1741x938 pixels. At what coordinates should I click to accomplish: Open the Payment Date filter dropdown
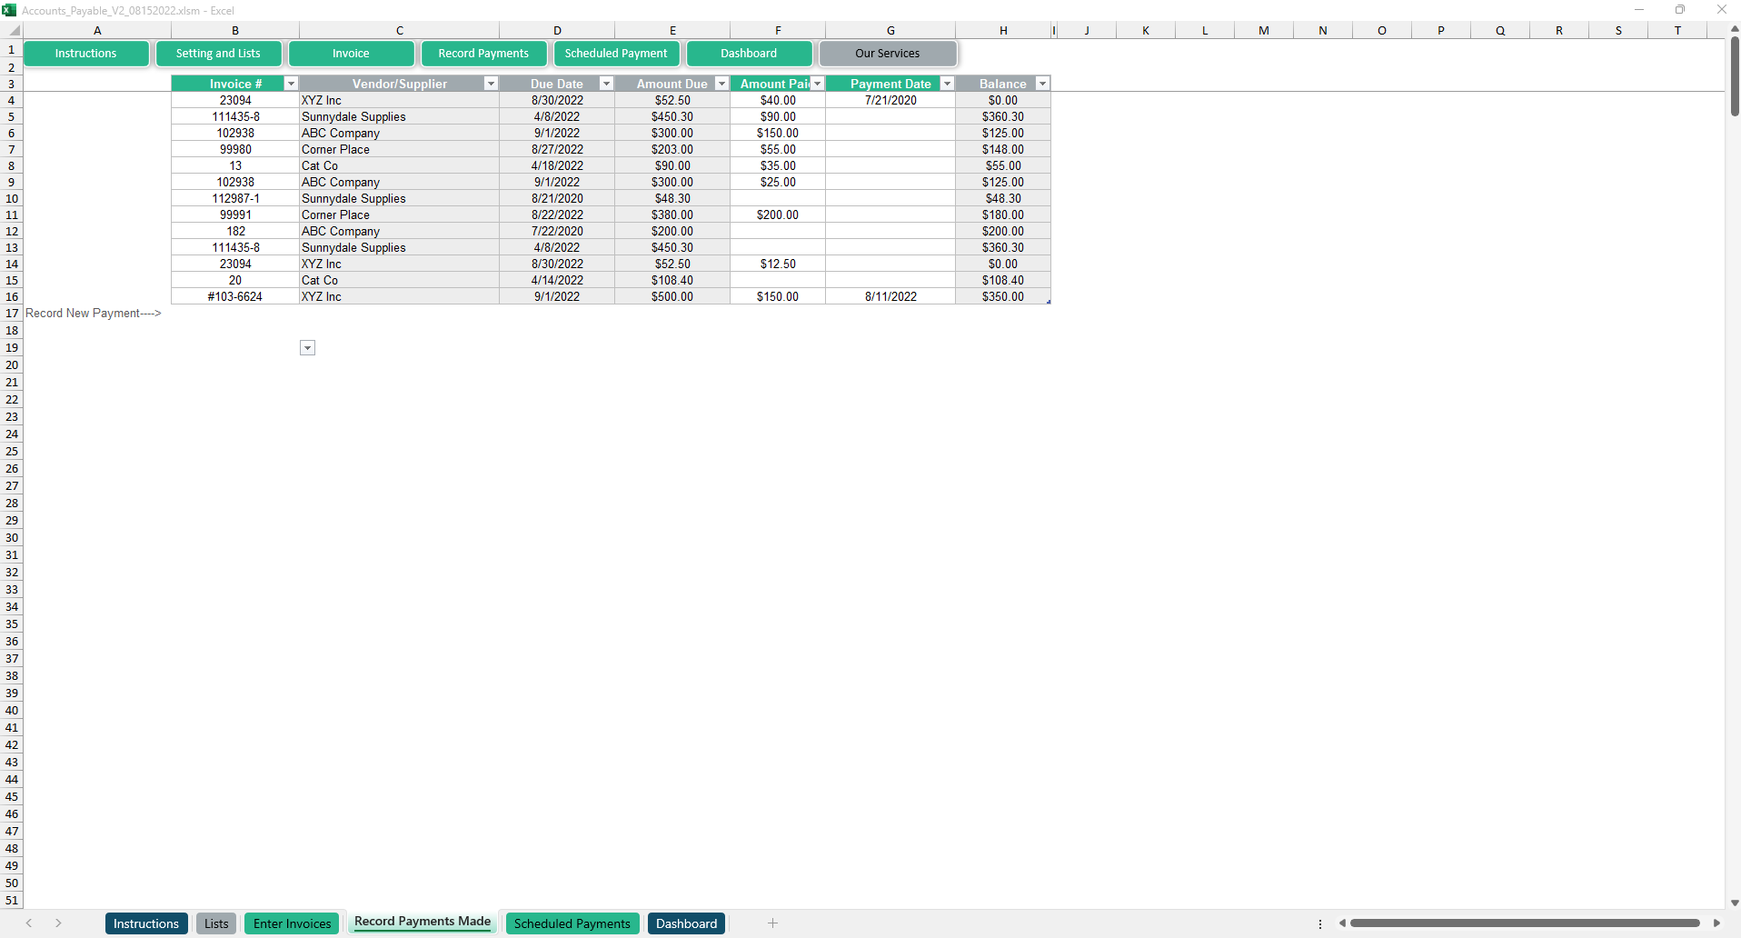point(947,84)
